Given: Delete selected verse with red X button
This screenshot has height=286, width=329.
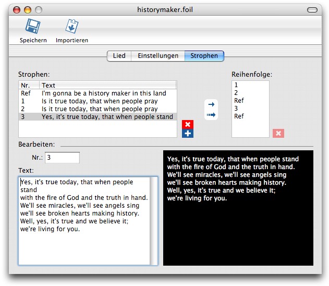Looking at the screenshot, I should [x=188, y=124].
